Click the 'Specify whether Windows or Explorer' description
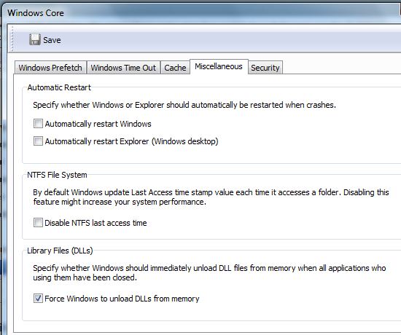401x335 pixels. coord(184,105)
